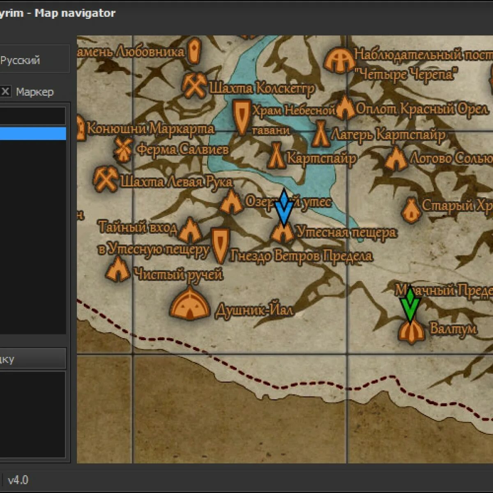The height and width of the screenshot is (493, 493).
Task: Click the Оплот Красный Орел icon
Action: click(x=345, y=107)
